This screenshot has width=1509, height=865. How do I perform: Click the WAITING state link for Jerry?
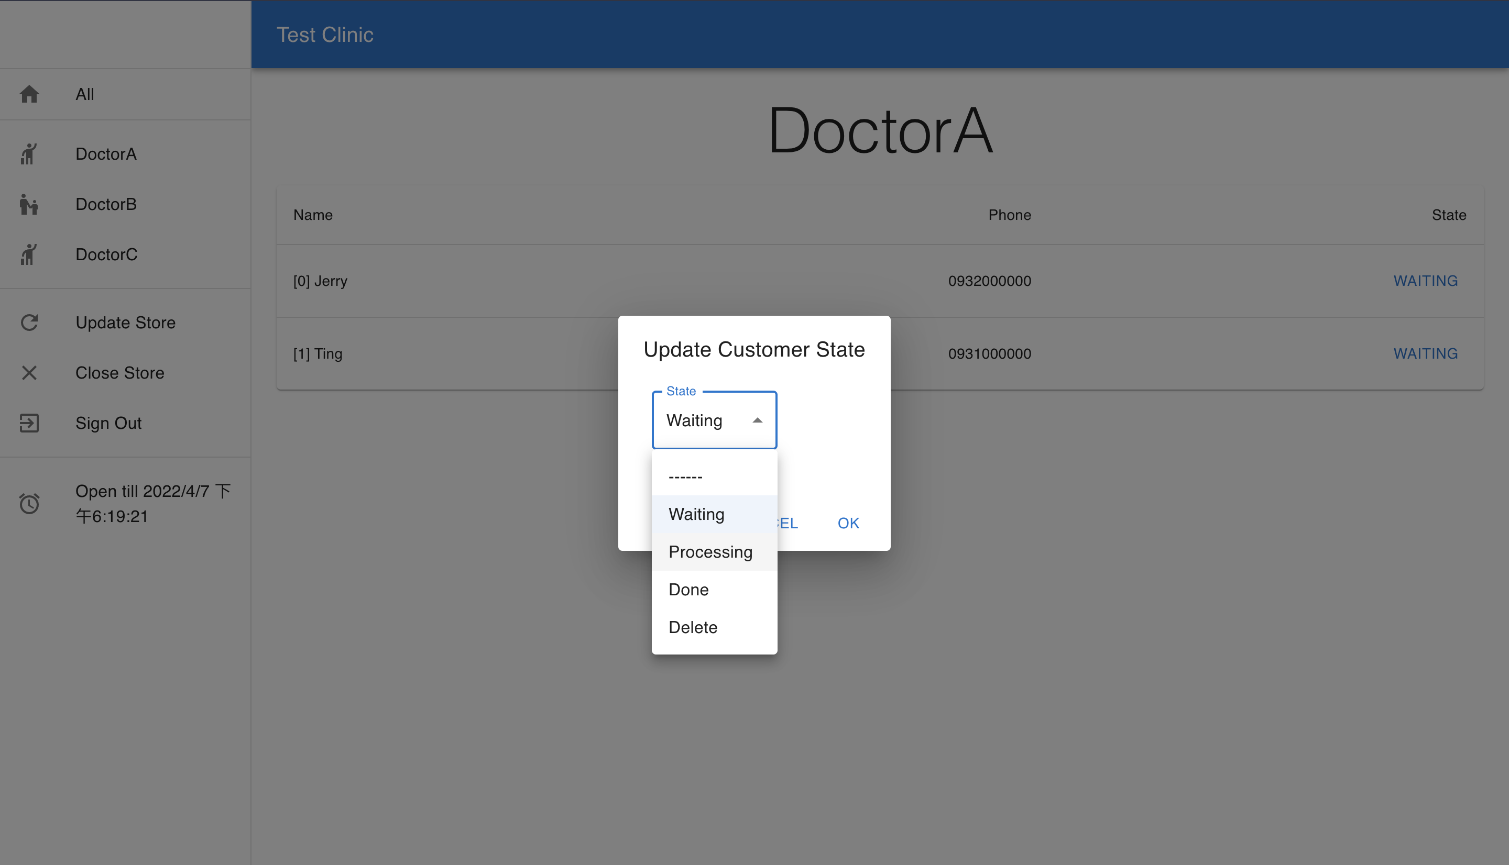point(1425,281)
